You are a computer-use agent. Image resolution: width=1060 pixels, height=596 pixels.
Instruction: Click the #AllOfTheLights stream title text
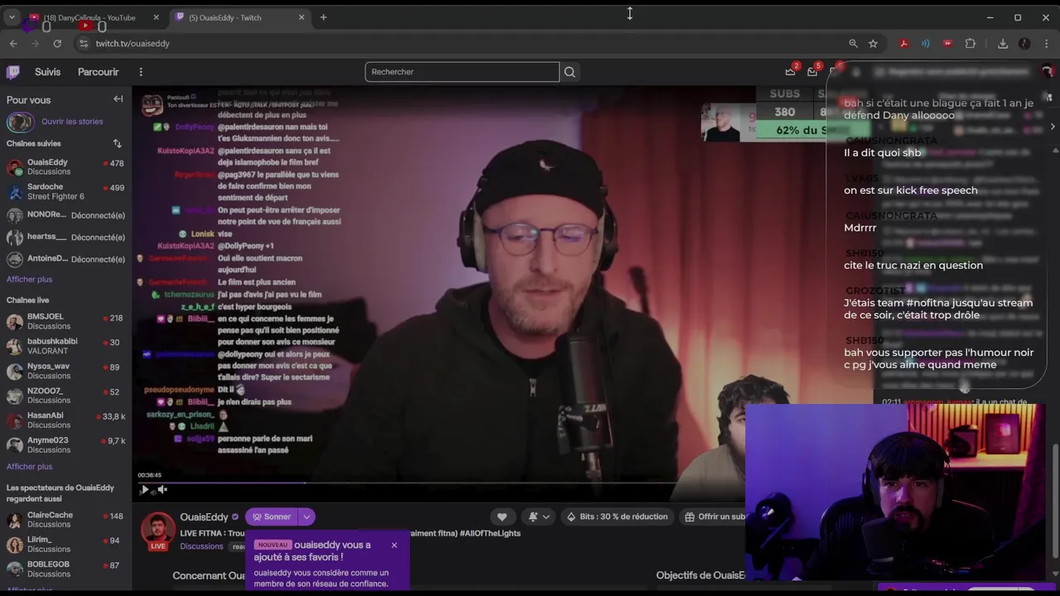pos(490,533)
